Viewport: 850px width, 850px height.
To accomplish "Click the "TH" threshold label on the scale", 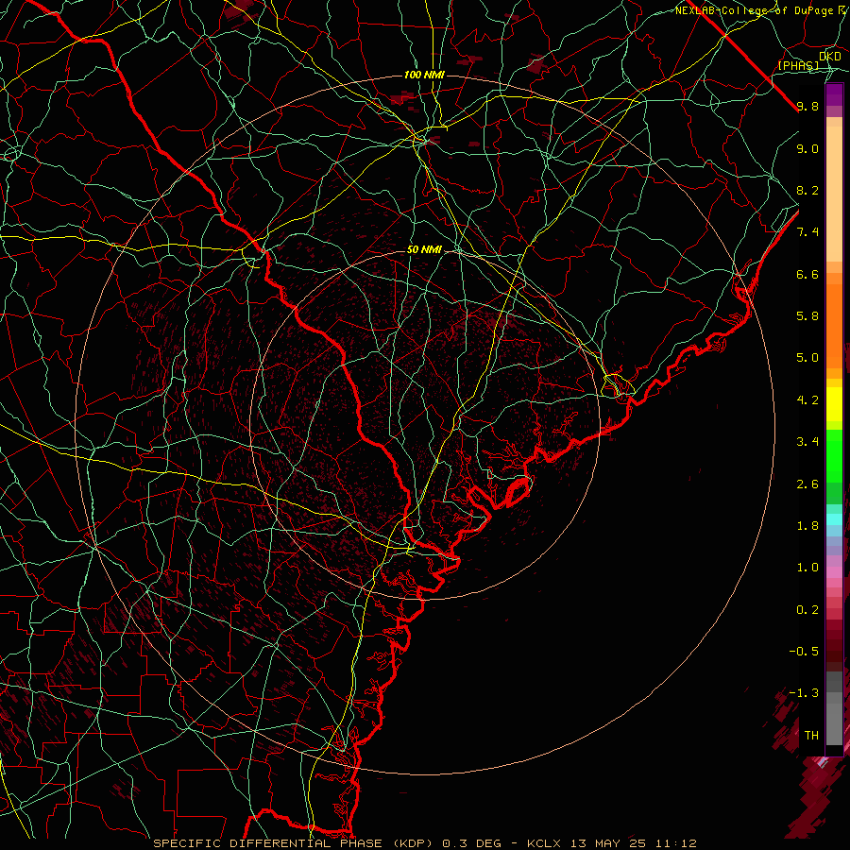I will point(811,736).
